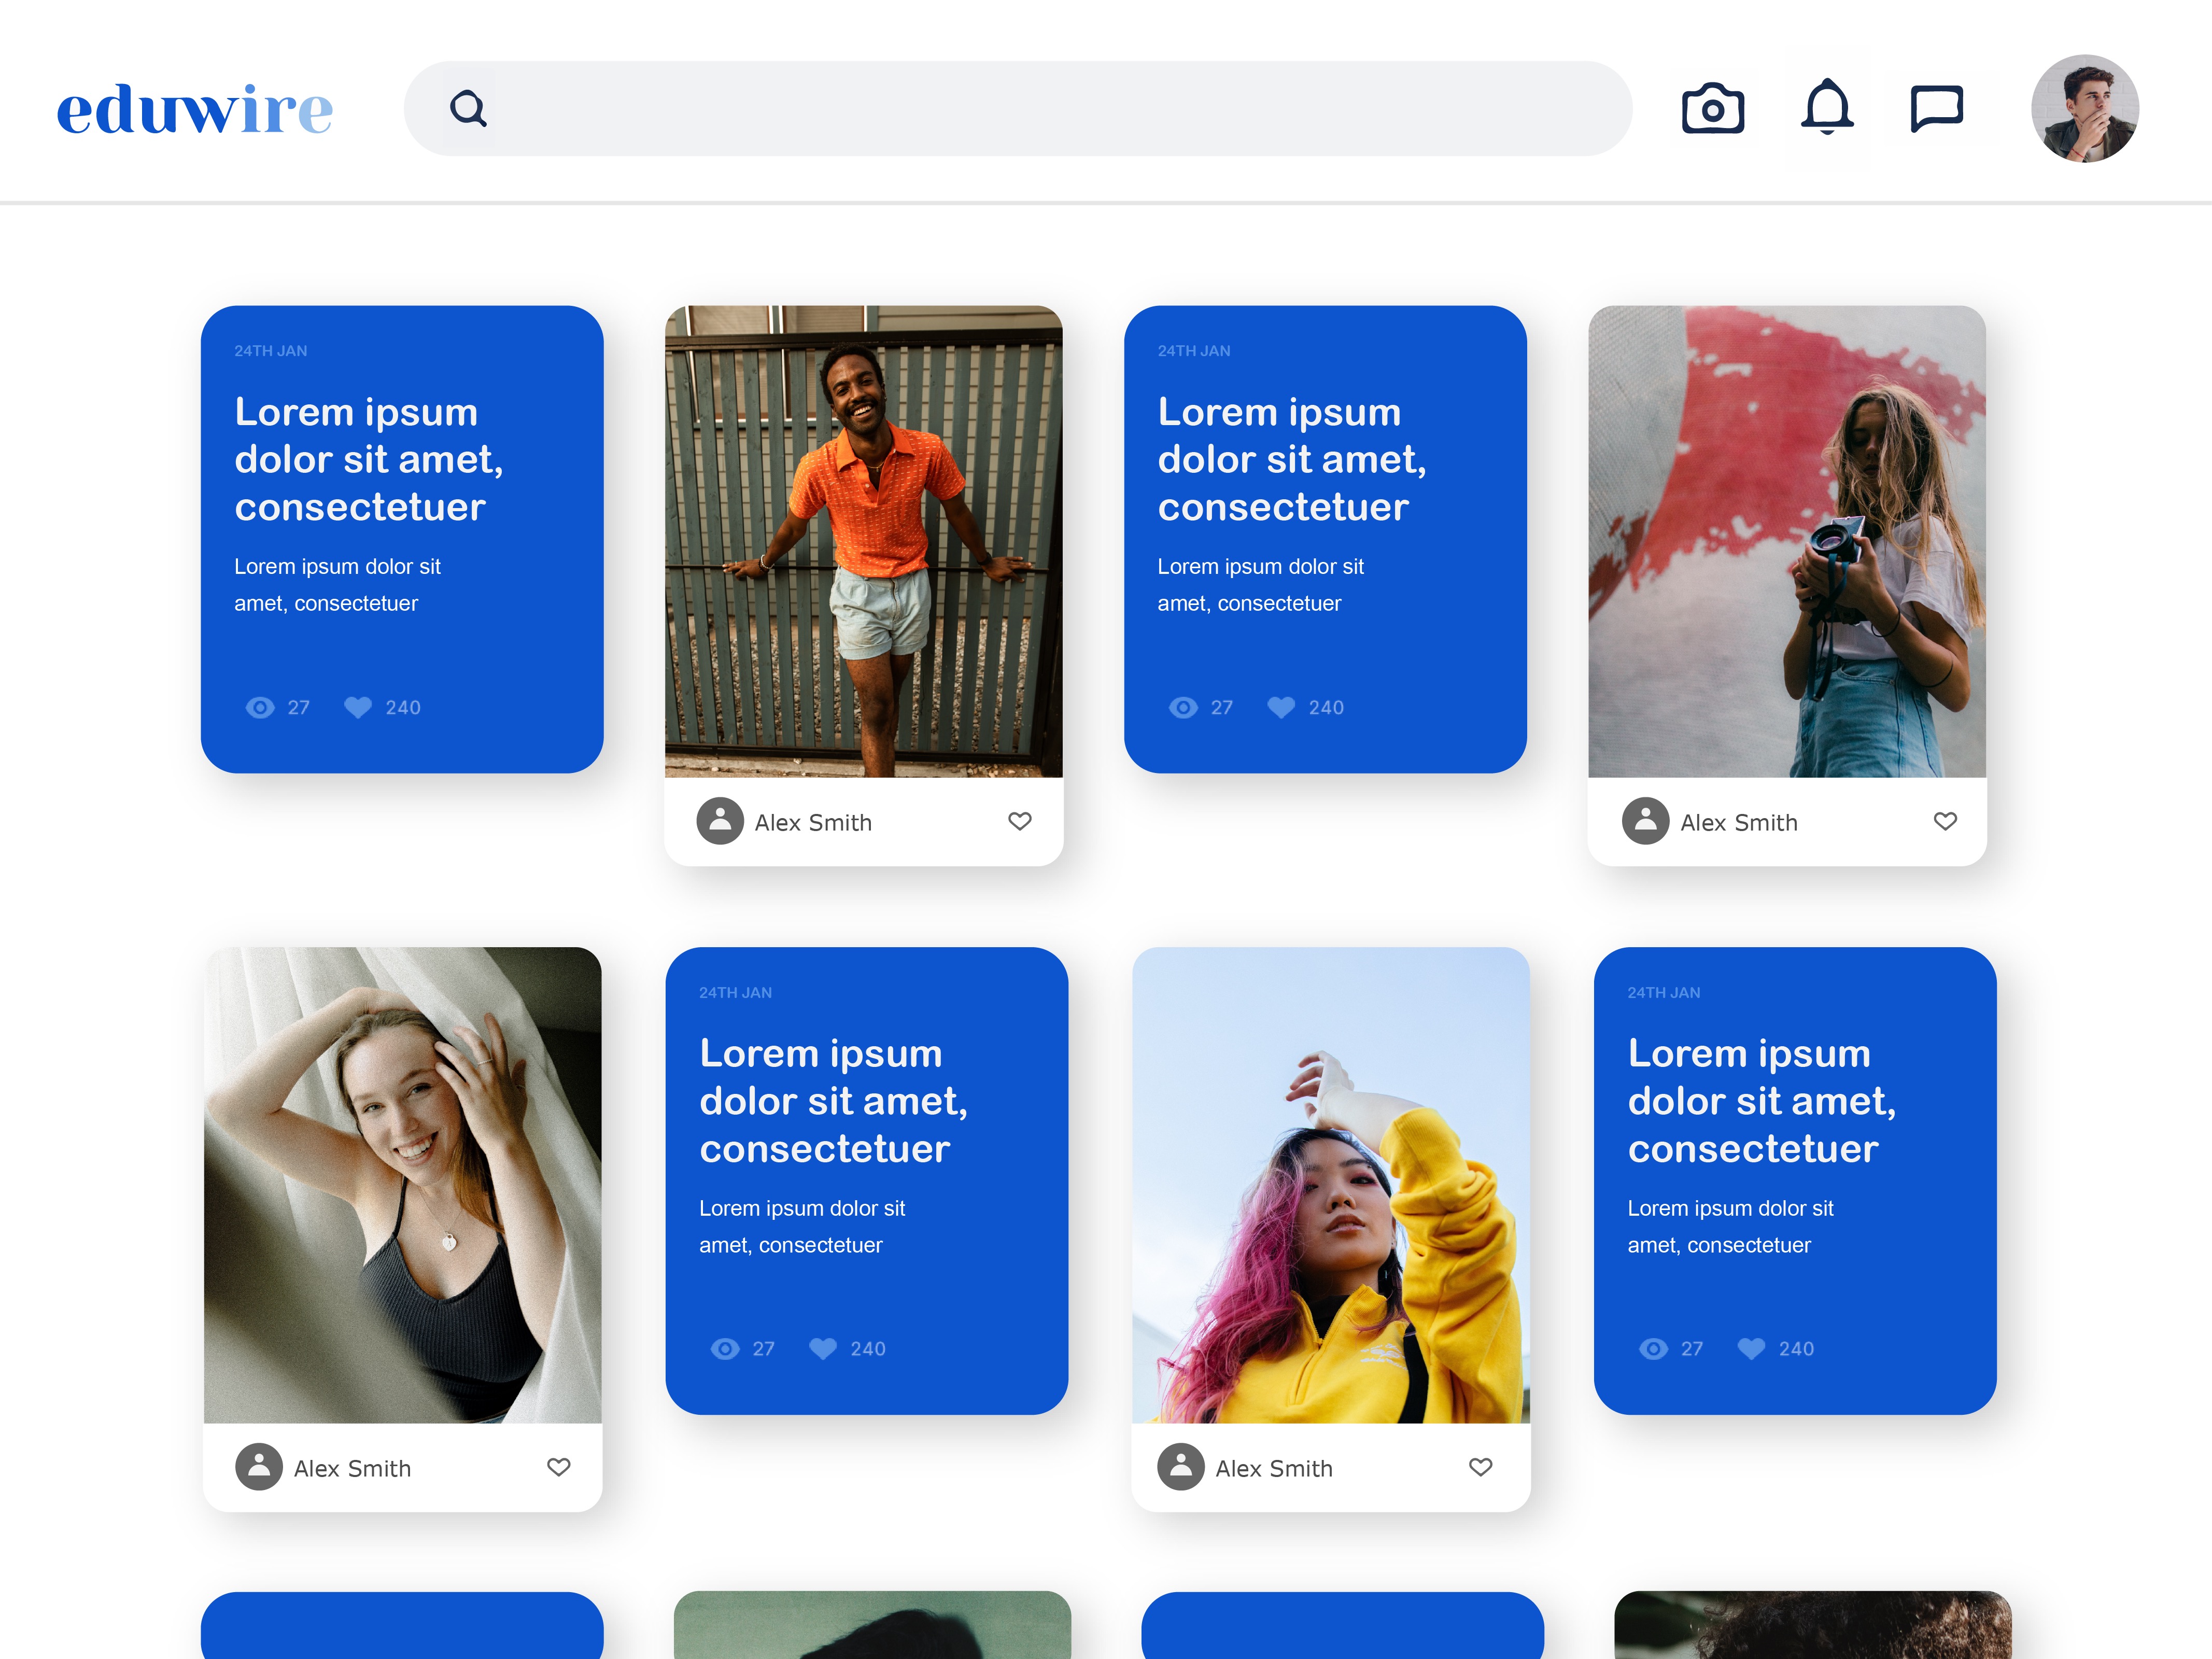
Task: Open the pink-haired woman photo
Action: tap(1330, 1185)
